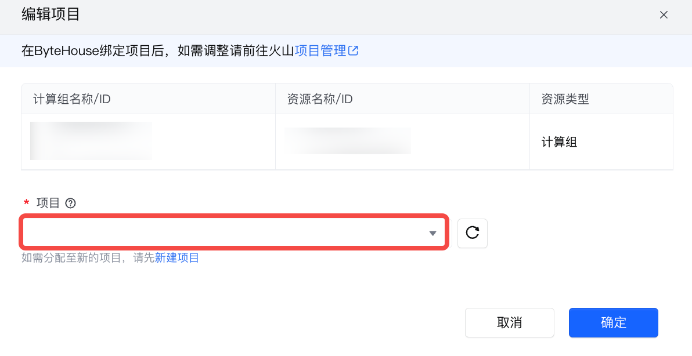
Task: Open the 项目管理 link
Action: click(320, 51)
